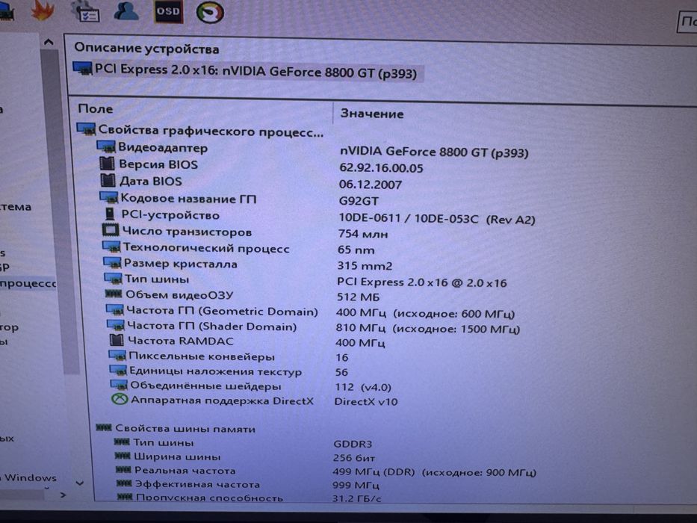Click the BIOS date value 06.12.2007
The image size is (697, 523).
coord(371,184)
